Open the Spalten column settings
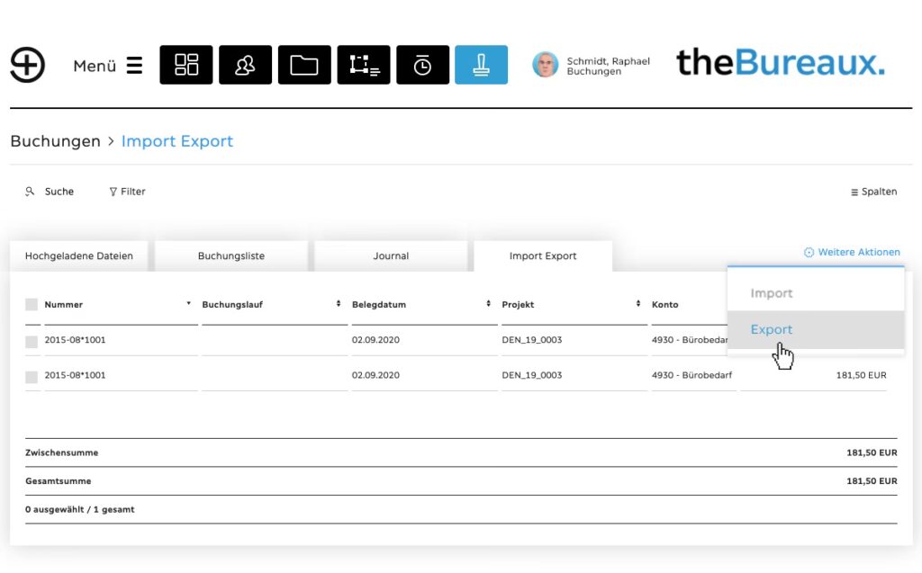922x573 pixels. click(x=873, y=192)
